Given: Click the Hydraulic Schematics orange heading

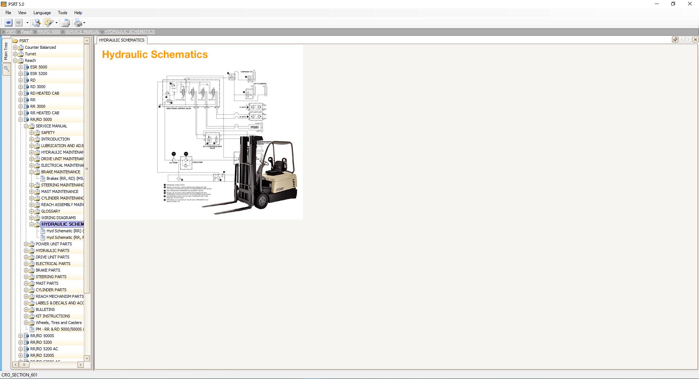Looking at the screenshot, I should [155, 55].
